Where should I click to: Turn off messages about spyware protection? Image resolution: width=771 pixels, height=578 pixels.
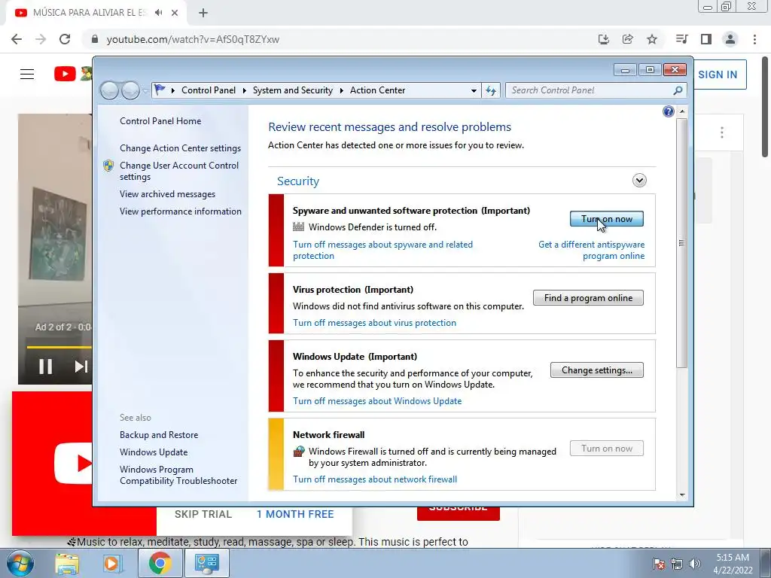tap(382, 250)
